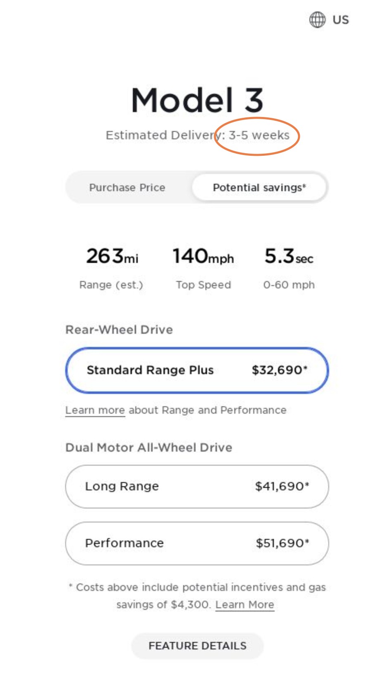Click the Dual Motor All-Wheel Drive heading
The height and width of the screenshot is (684, 377).
[149, 447]
